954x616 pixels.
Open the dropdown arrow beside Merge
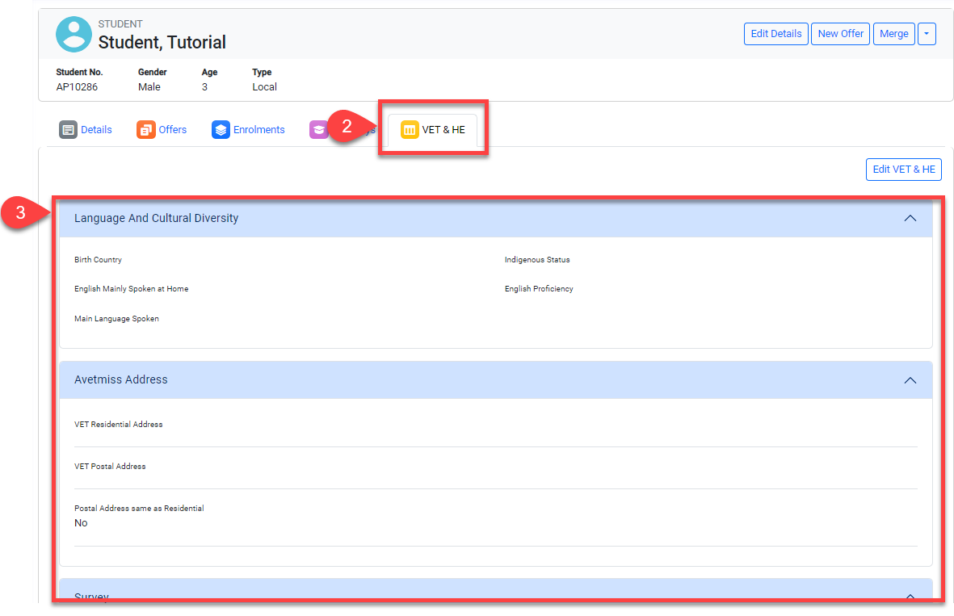coord(927,34)
